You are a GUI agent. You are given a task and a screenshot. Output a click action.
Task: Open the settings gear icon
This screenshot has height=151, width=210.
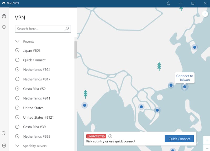[x=4, y=145]
